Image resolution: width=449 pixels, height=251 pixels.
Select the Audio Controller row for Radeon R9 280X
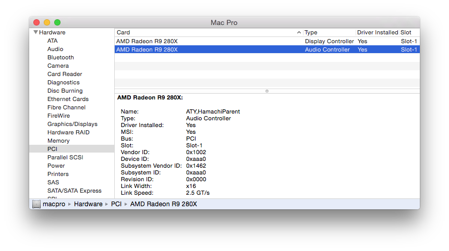pyautogui.click(x=267, y=49)
